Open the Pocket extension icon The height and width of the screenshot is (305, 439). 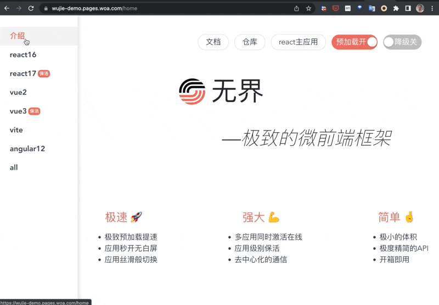tap(336, 8)
